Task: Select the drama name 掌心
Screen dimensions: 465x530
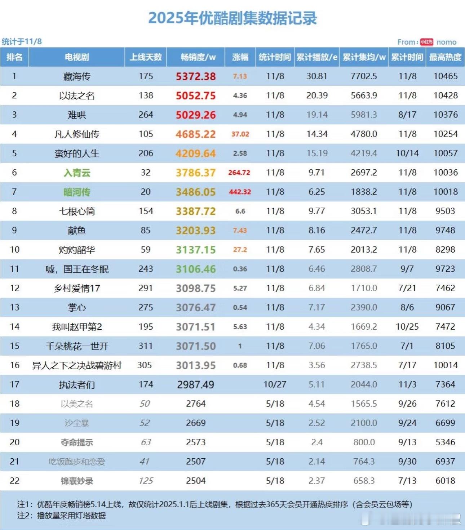Action: tap(77, 308)
